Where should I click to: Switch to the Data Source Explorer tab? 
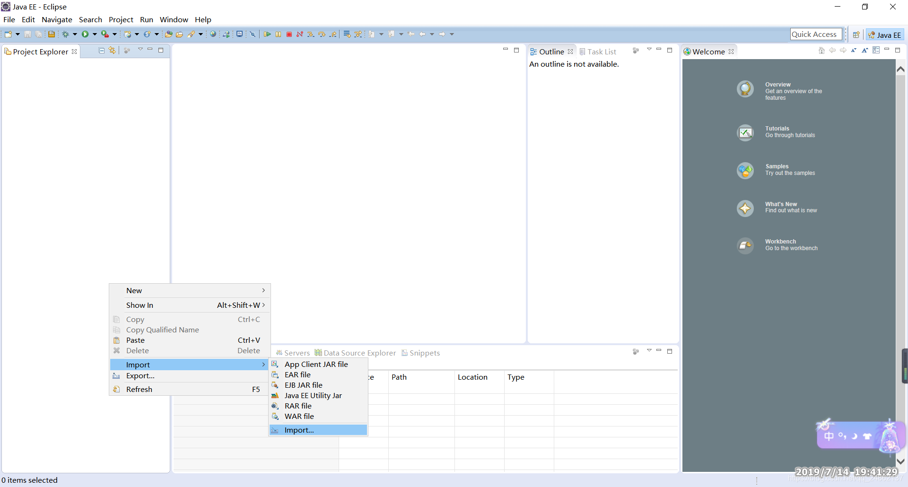pyautogui.click(x=355, y=353)
